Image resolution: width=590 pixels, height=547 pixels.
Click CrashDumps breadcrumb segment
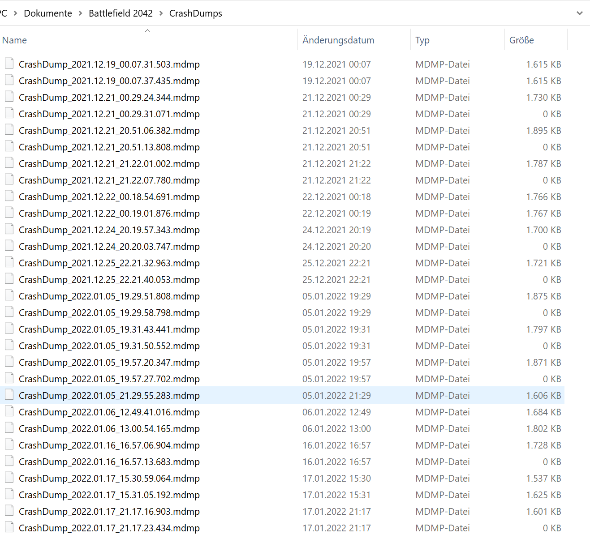click(x=196, y=13)
